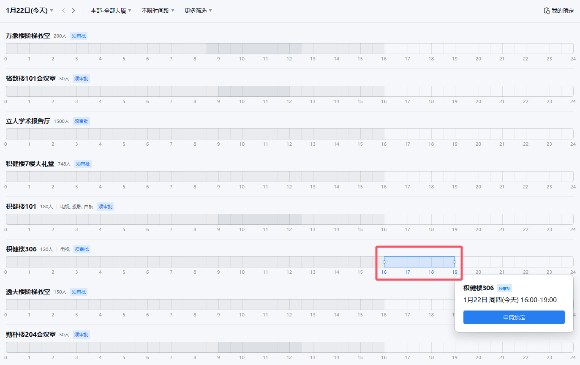Go to next day arrow
Viewport: 580px width, 365px height.
(x=74, y=11)
